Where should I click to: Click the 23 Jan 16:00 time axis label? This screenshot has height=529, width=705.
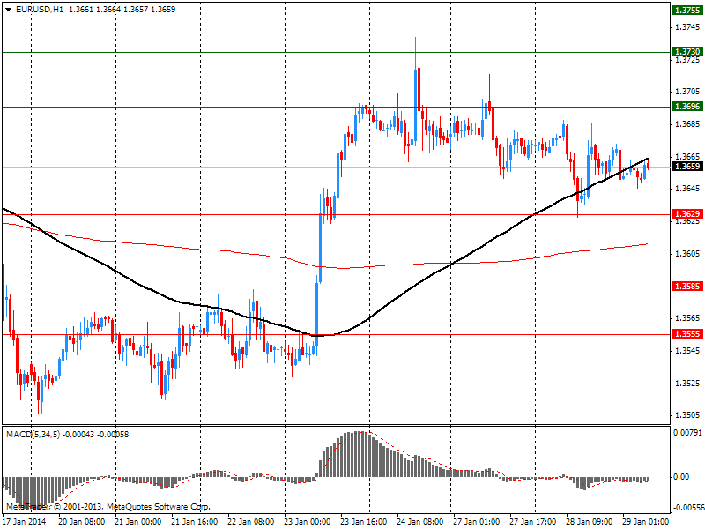point(363,522)
